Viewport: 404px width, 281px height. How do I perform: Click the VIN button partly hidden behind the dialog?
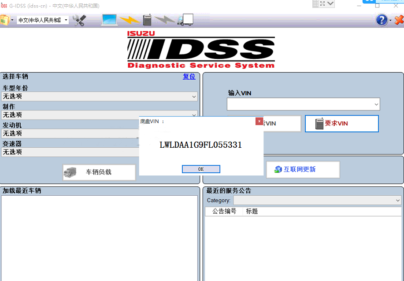[282, 124]
